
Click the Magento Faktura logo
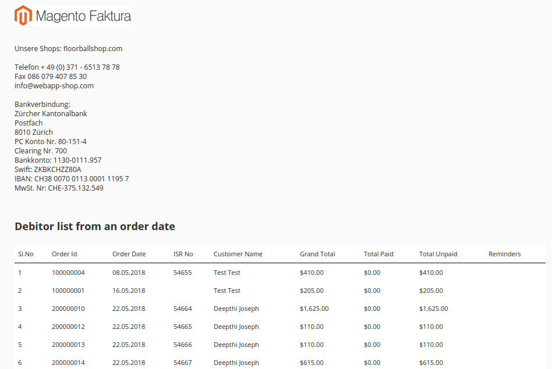pyautogui.click(x=73, y=16)
